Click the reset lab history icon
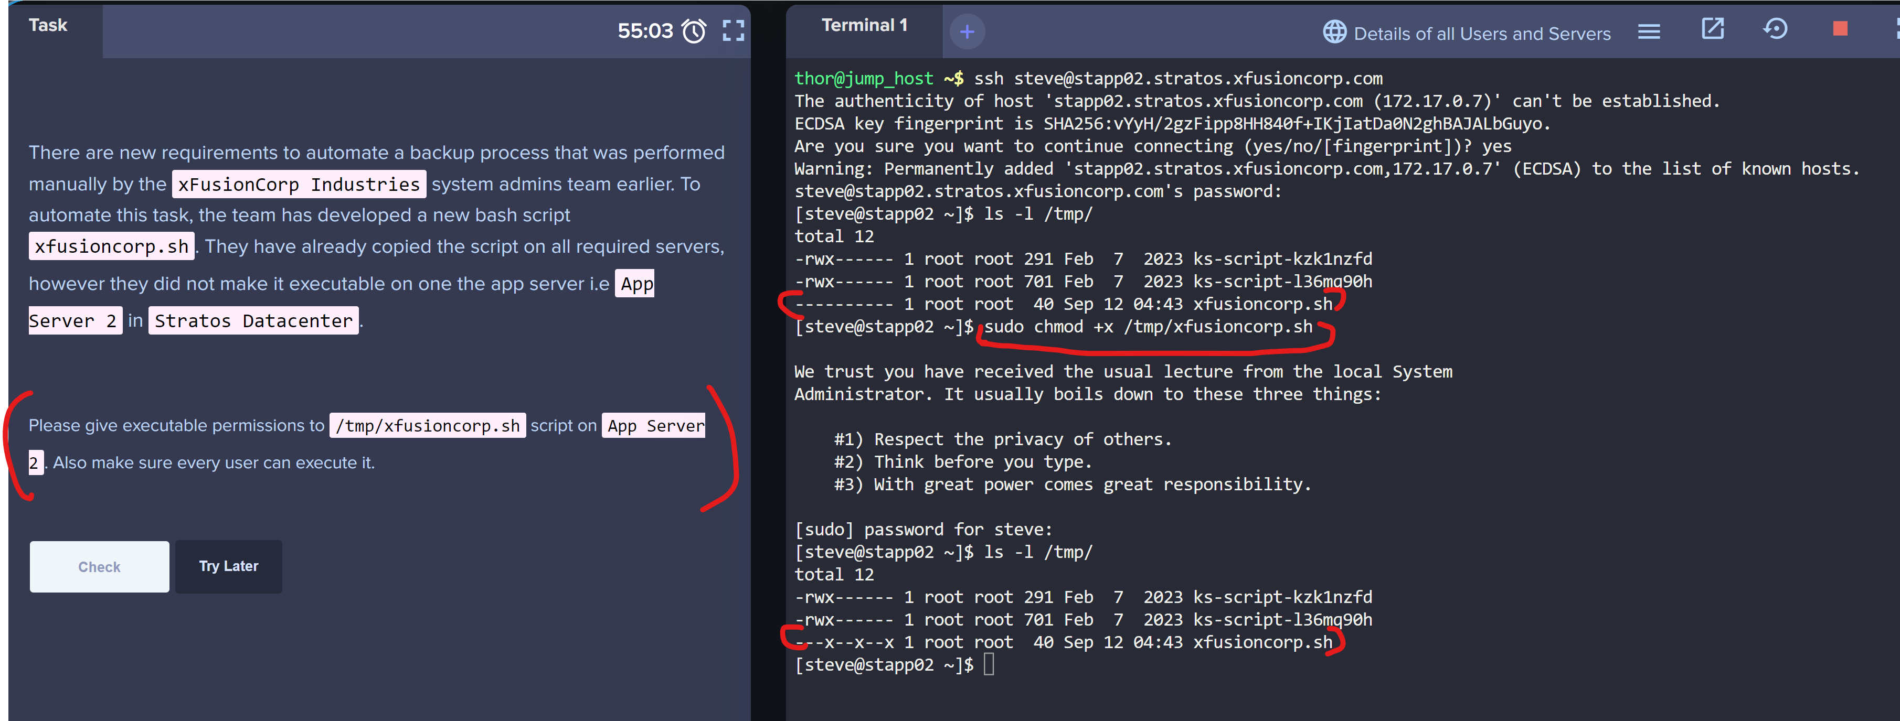Image resolution: width=1900 pixels, height=721 pixels. 1775,29
